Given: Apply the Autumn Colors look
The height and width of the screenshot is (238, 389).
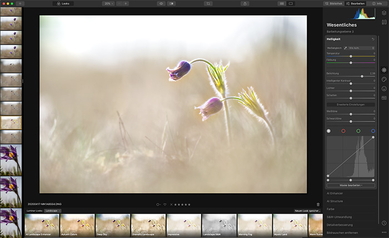Looking at the screenshot, I should [x=77, y=225].
